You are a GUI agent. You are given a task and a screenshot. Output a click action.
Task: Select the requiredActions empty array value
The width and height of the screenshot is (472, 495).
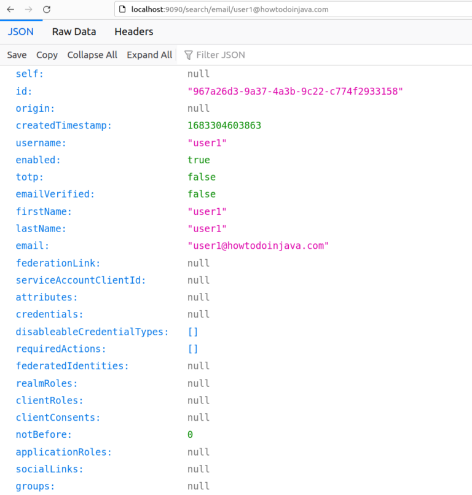click(193, 349)
